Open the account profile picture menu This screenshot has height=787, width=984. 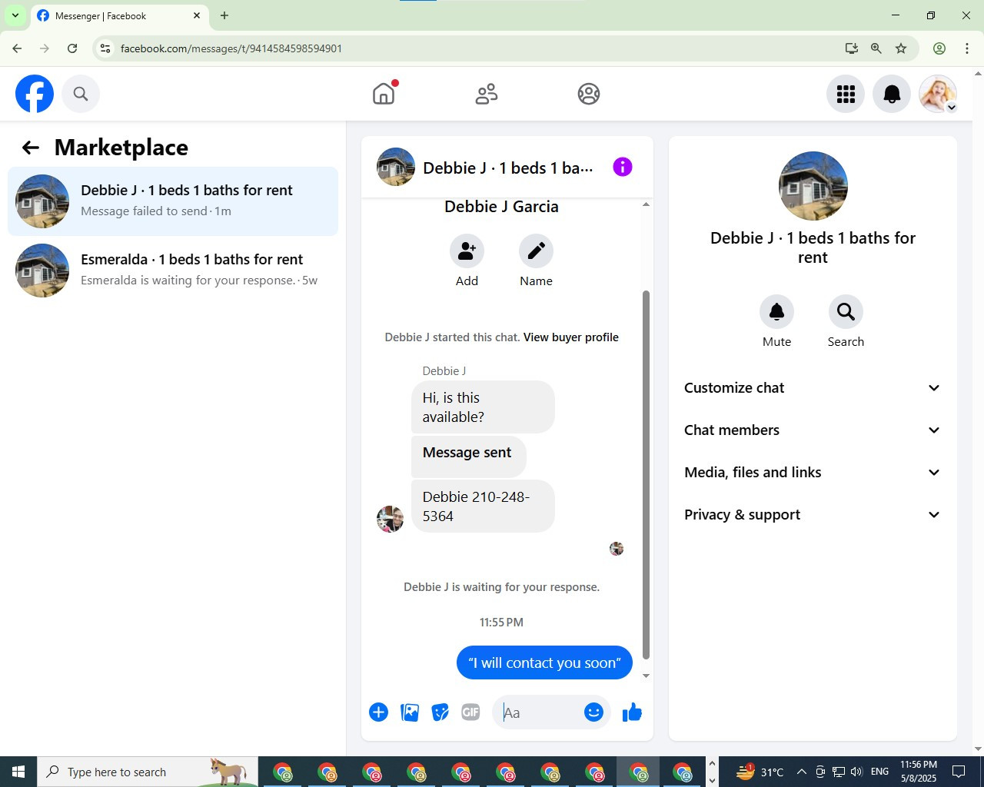point(938,94)
